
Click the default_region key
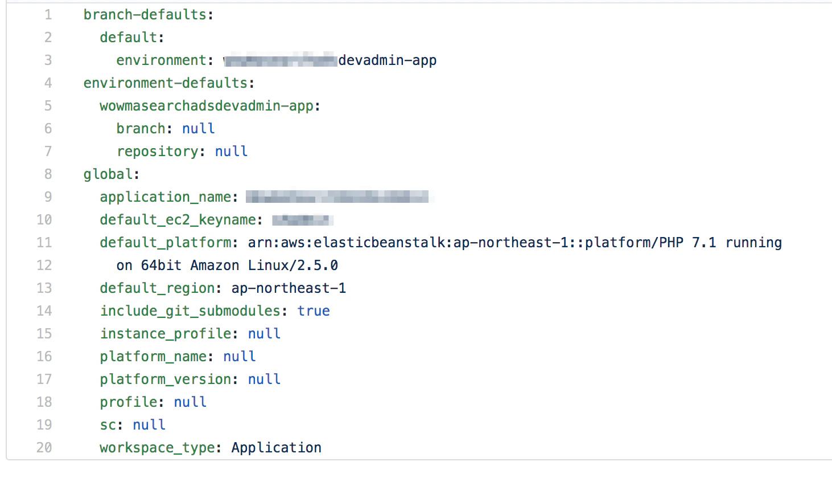(157, 288)
